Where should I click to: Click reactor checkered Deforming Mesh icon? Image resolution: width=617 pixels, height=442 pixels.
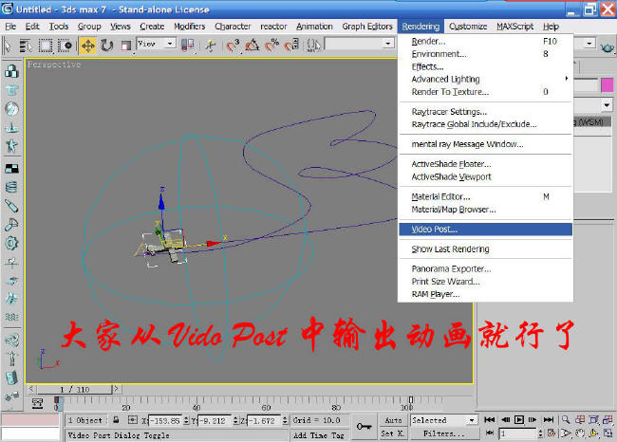[x=11, y=169]
